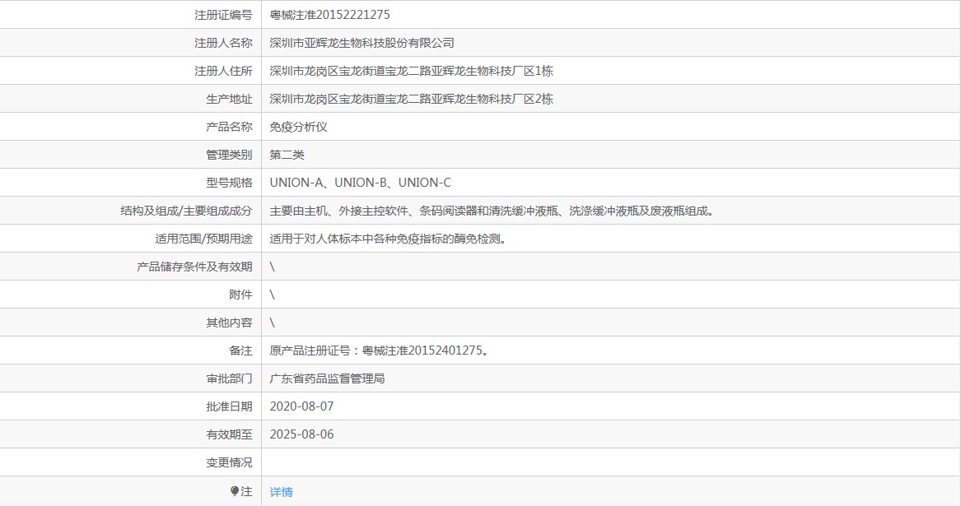
Task: Click the 管理类别 label
Action: [x=229, y=155]
